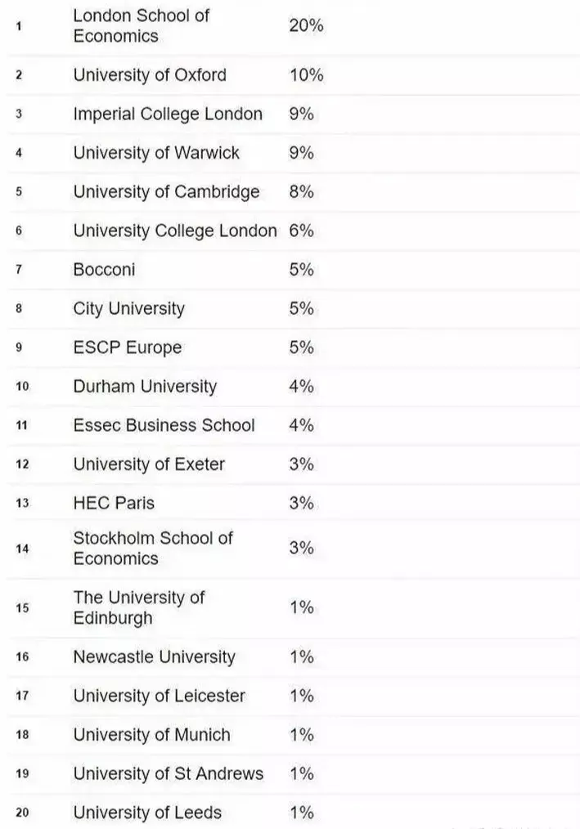
Task: Click The University of Edinburgh name
Action: [x=138, y=607]
